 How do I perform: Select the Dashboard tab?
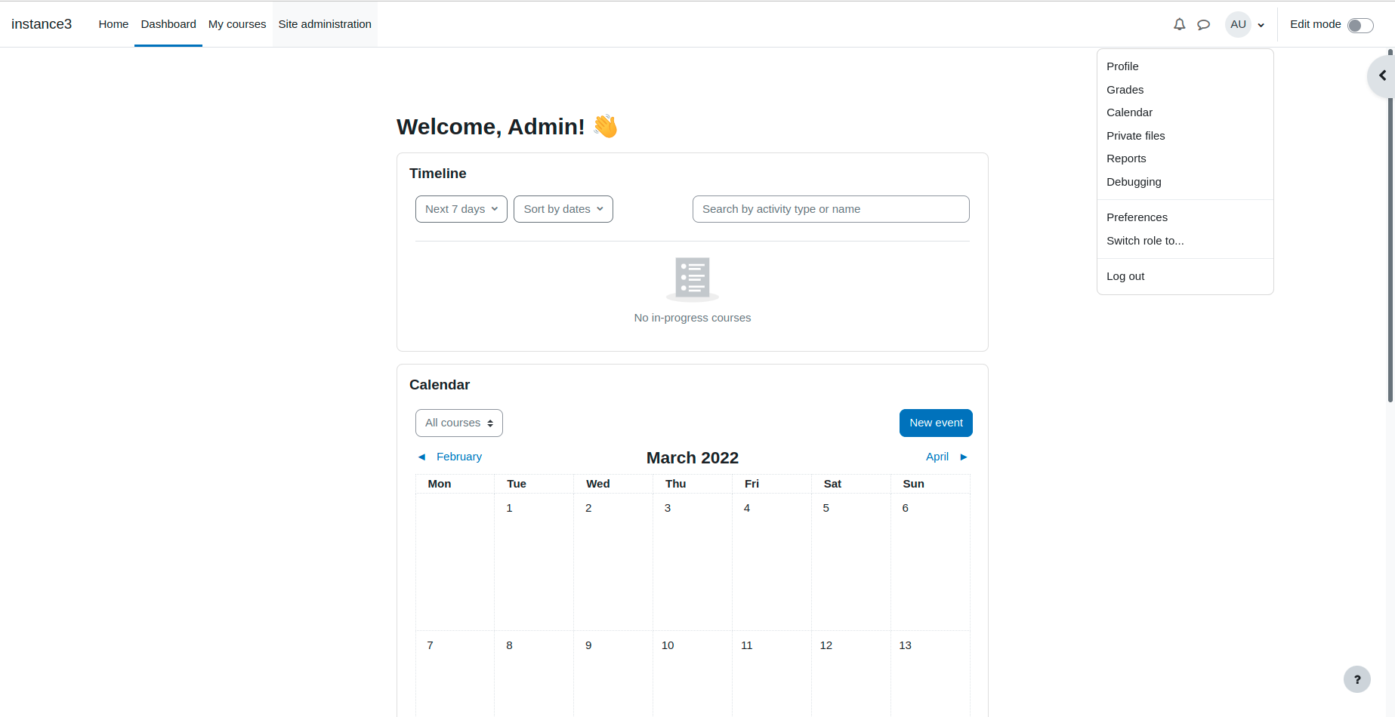click(x=168, y=24)
